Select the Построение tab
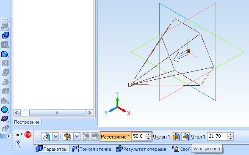This screenshot has height=155, width=249. point(27,122)
